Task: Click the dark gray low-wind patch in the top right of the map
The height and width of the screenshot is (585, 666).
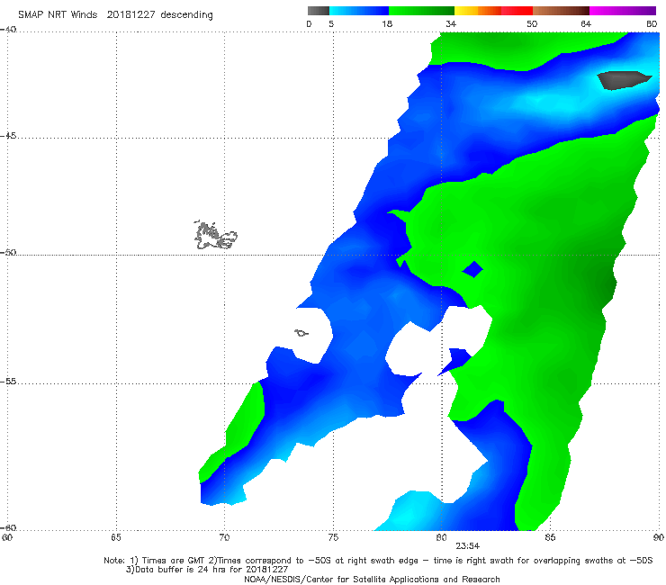Action: [x=624, y=80]
